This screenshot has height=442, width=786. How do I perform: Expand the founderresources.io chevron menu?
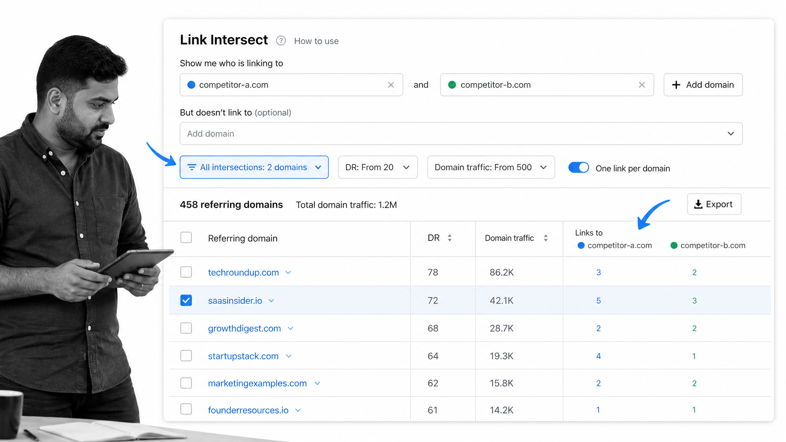(x=298, y=411)
